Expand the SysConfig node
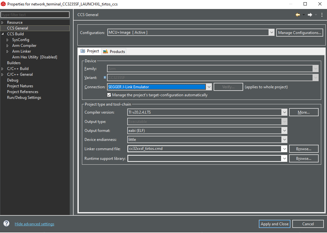 pos(7,39)
